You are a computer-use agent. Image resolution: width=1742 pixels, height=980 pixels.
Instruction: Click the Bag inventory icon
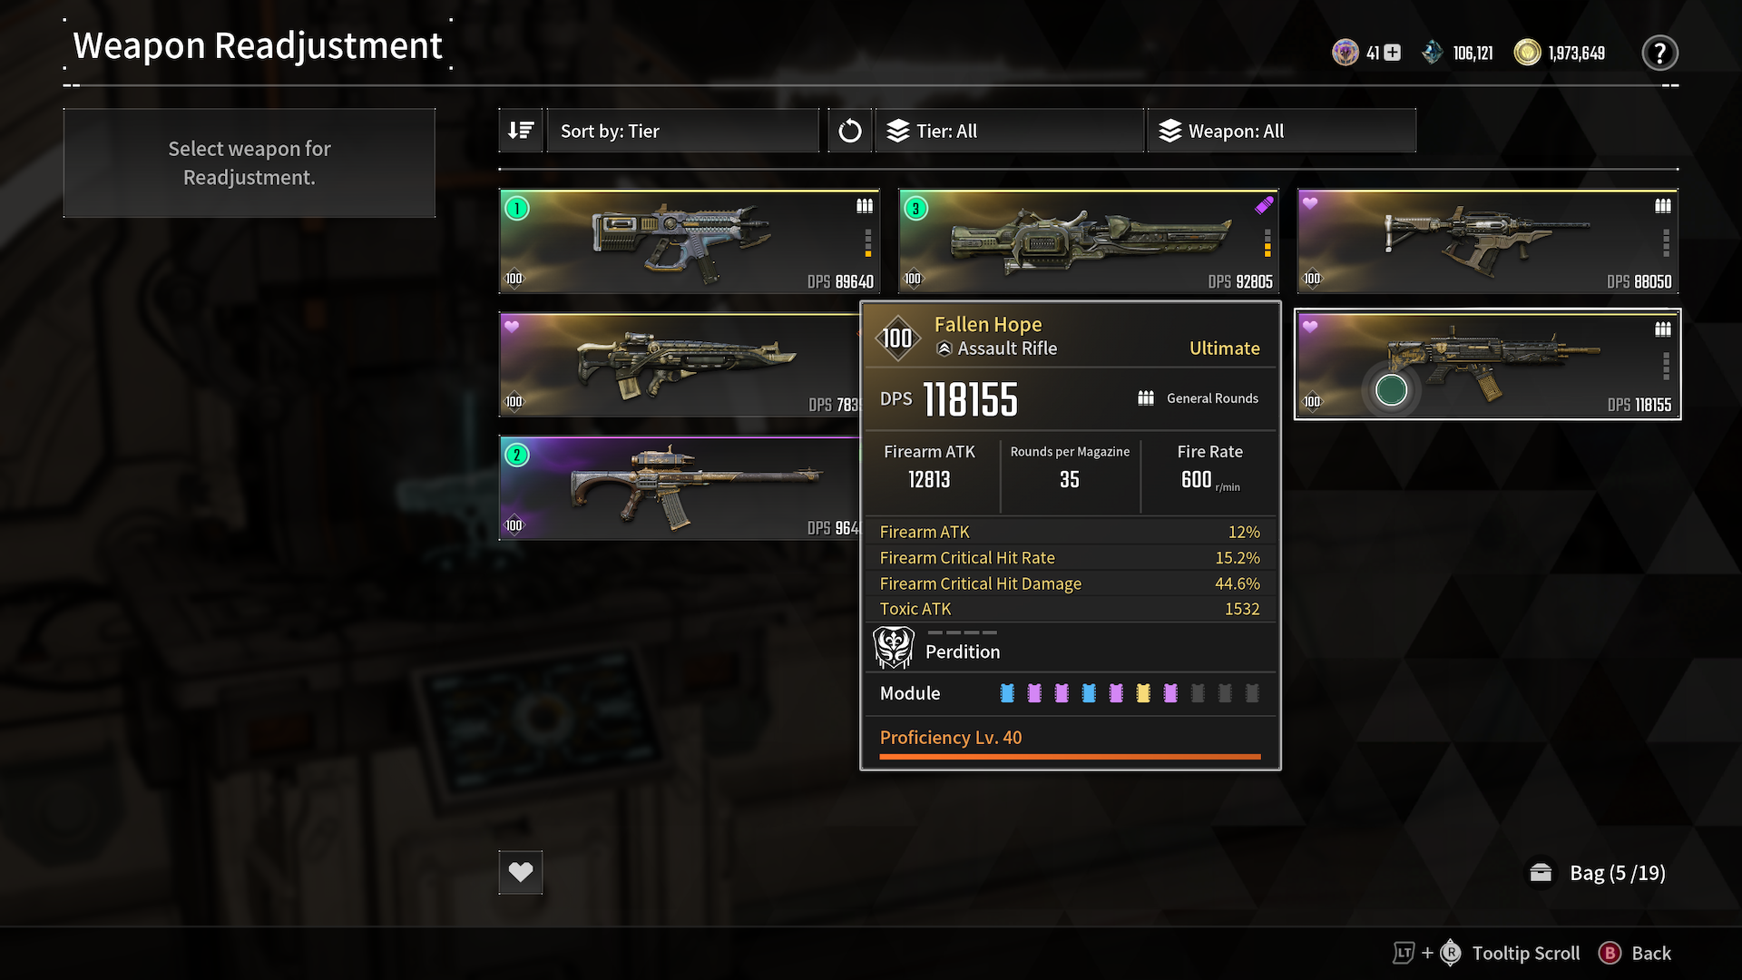1541,873
